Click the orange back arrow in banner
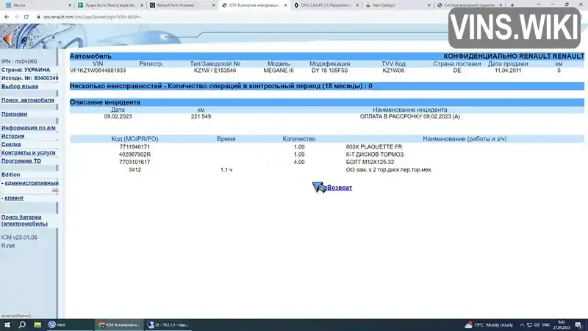 [7, 39]
